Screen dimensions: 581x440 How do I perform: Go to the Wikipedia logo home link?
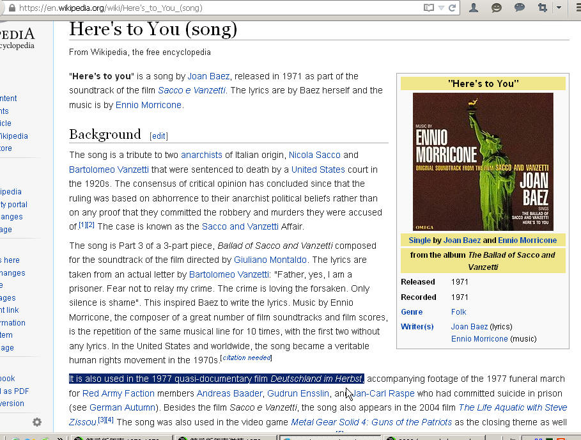(x=17, y=39)
